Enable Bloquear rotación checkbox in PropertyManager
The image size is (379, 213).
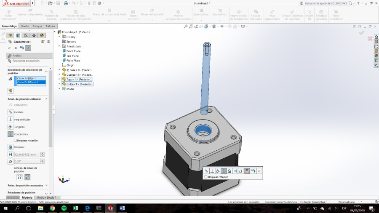coord(15,140)
